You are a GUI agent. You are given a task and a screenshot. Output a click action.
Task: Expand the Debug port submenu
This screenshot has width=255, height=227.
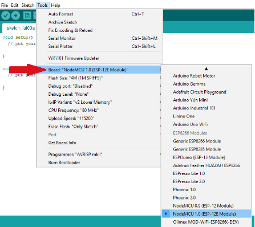[x=99, y=86]
